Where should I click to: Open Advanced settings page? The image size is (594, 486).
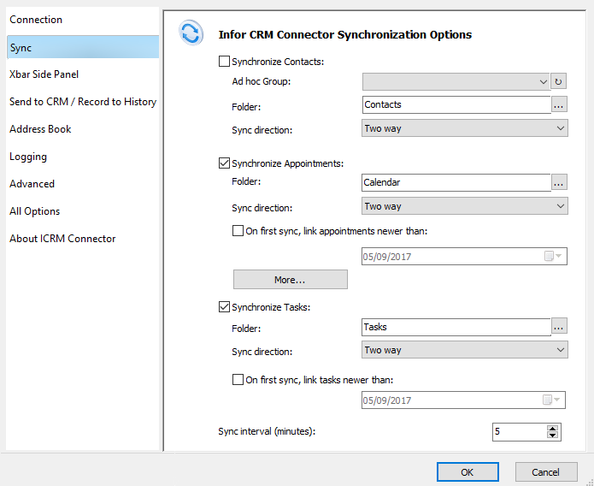32,184
